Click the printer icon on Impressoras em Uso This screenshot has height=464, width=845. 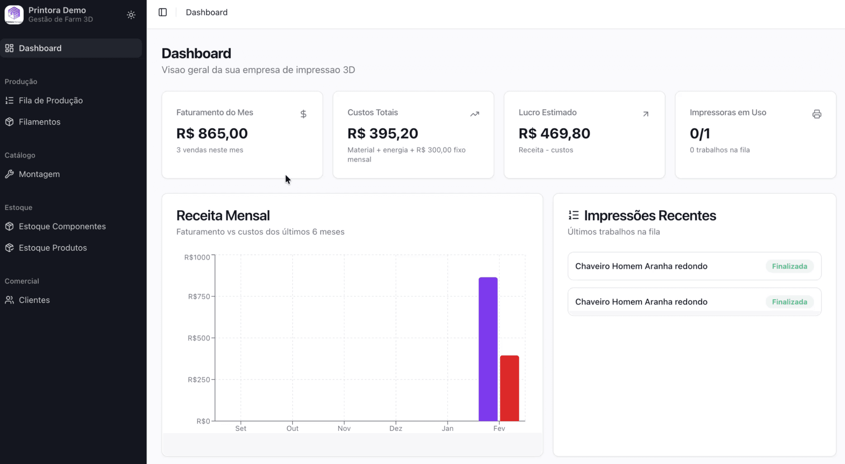coord(817,114)
